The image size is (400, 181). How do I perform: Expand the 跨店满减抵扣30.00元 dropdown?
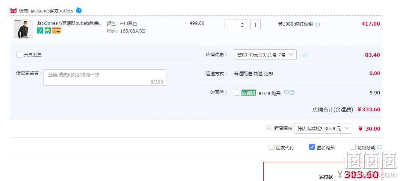coord(323,128)
